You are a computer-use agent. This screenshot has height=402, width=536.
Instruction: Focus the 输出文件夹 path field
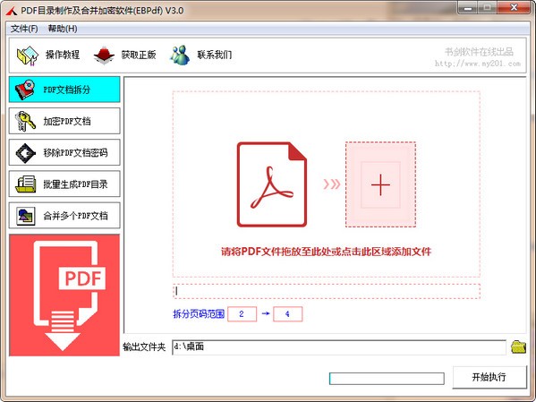point(339,346)
